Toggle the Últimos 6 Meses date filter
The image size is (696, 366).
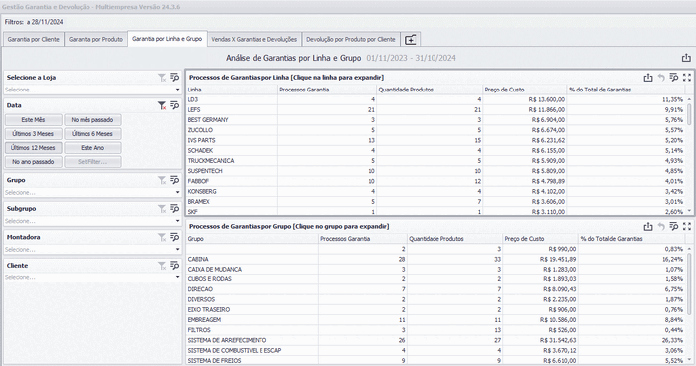tap(92, 133)
